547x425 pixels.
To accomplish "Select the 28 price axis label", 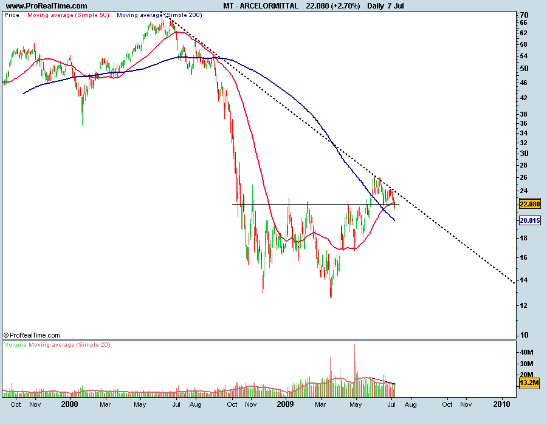I will 524,166.
